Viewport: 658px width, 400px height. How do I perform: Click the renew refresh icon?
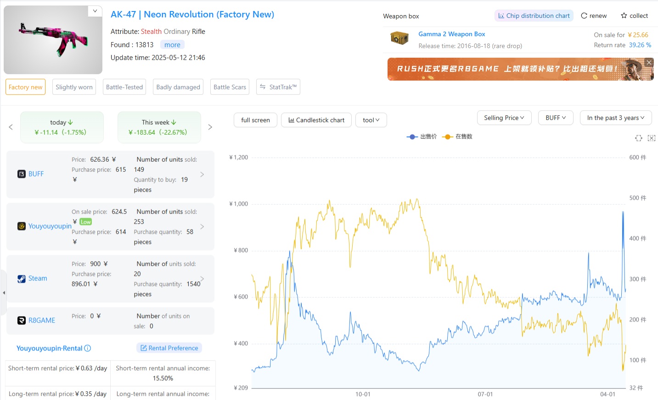tap(584, 16)
